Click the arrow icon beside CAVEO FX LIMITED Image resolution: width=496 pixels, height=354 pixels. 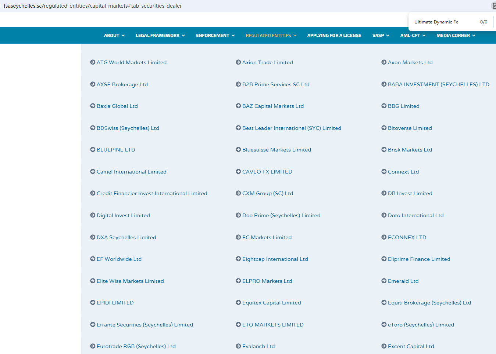click(x=238, y=172)
